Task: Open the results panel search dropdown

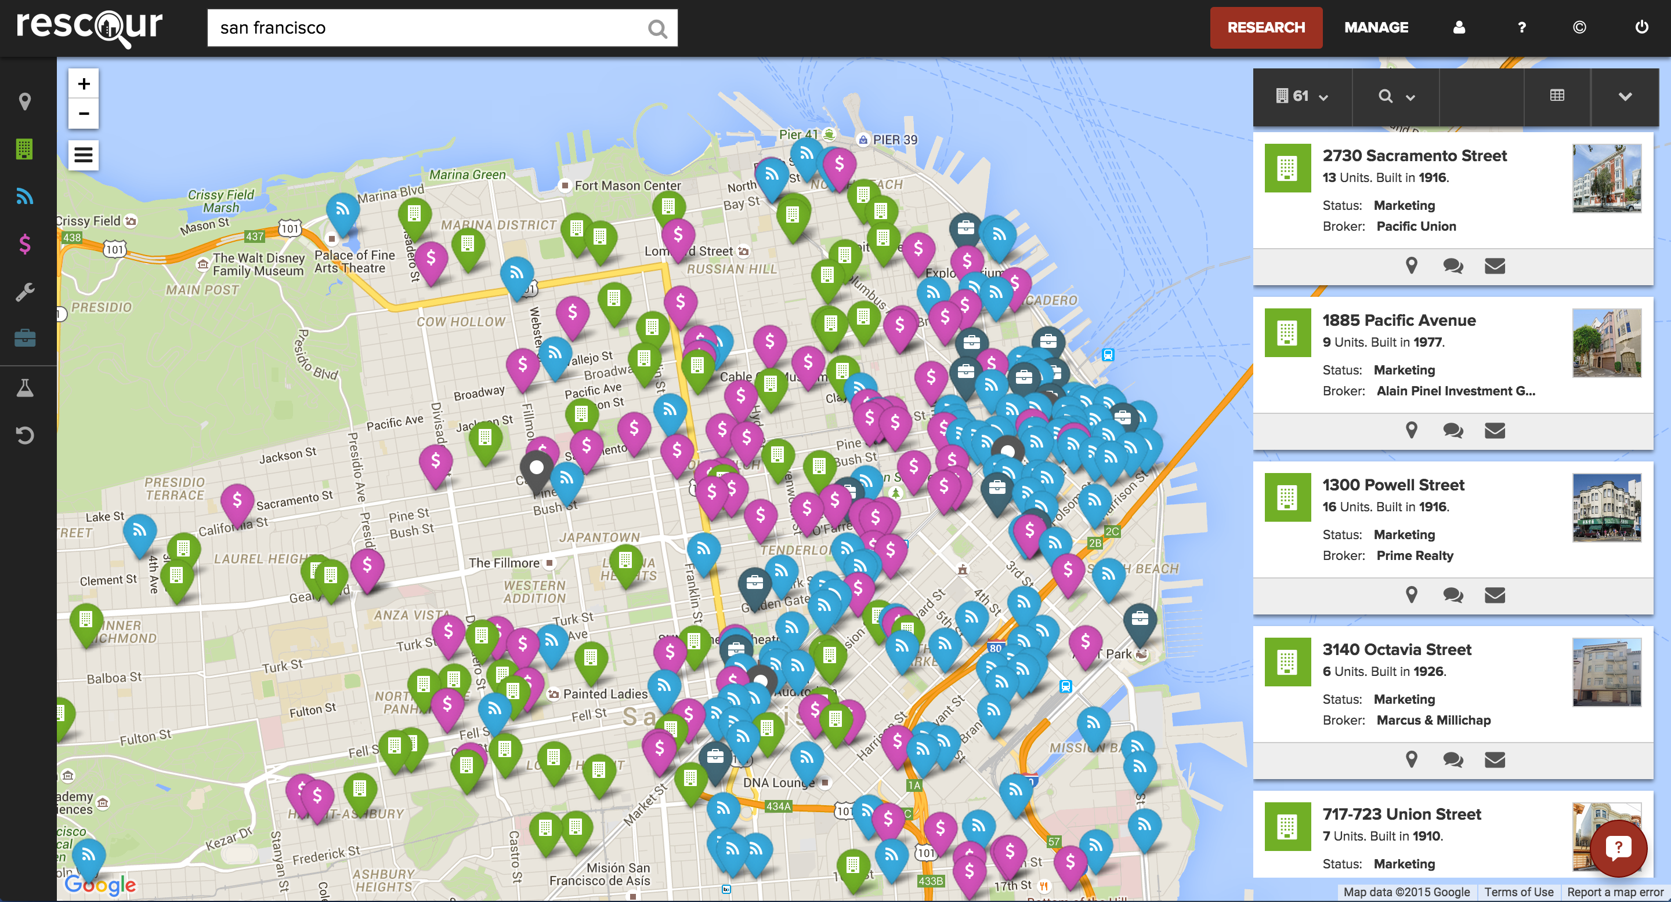Action: pyautogui.click(x=1395, y=97)
